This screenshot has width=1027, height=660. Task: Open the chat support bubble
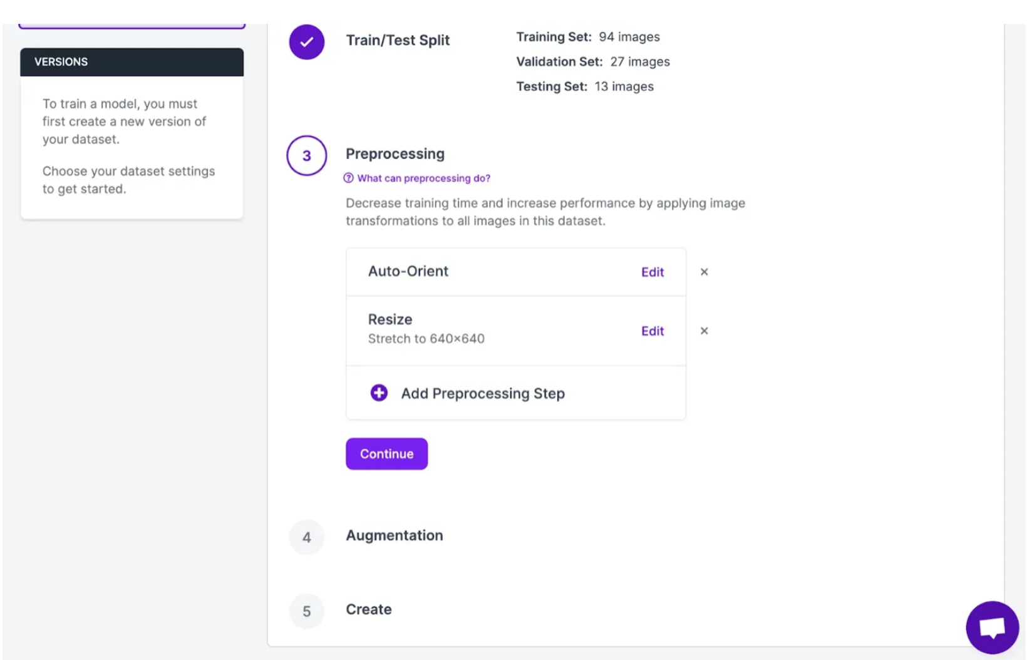991,627
